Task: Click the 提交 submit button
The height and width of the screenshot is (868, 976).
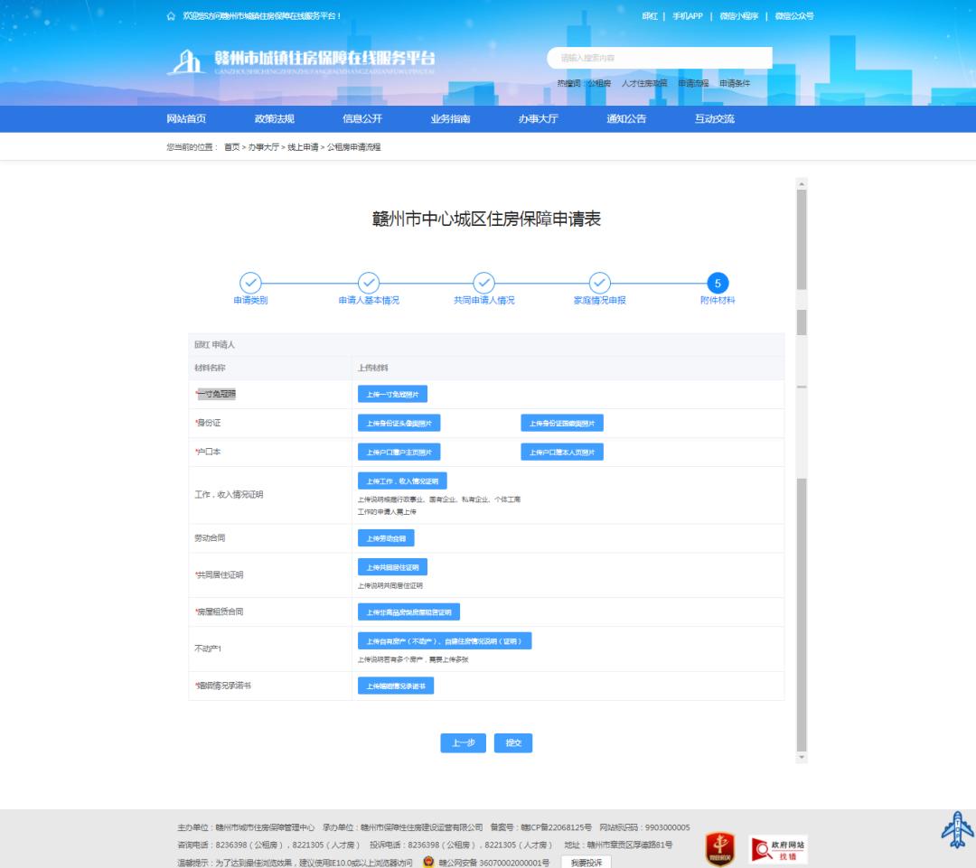Action: point(513,742)
